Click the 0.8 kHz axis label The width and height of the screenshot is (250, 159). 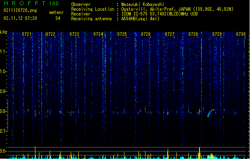pos(4,111)
